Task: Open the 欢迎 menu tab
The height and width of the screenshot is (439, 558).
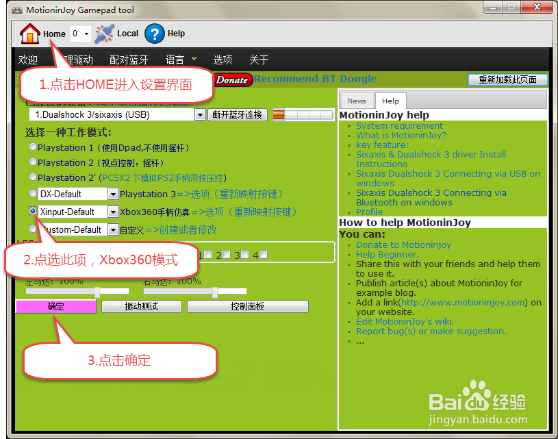Action: (x=28, y=60)
